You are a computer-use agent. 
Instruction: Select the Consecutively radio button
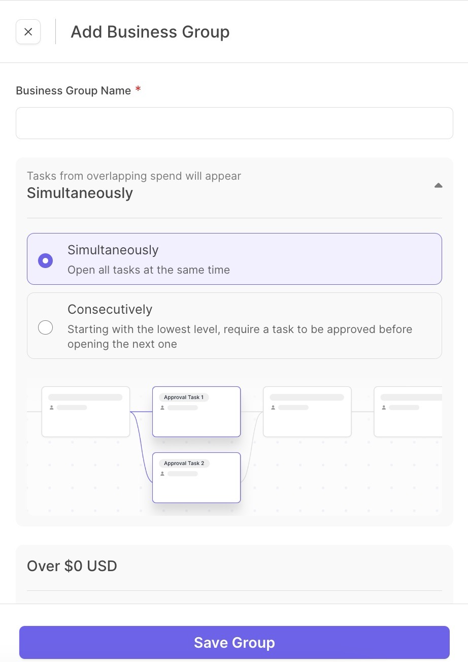click(46, 328)
